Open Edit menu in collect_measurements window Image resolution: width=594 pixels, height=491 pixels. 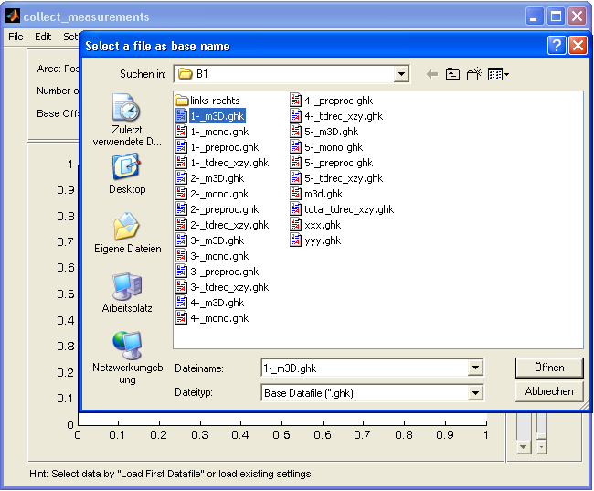point(43,37)
